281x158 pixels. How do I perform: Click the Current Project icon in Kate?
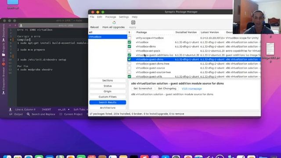[61, 114]
